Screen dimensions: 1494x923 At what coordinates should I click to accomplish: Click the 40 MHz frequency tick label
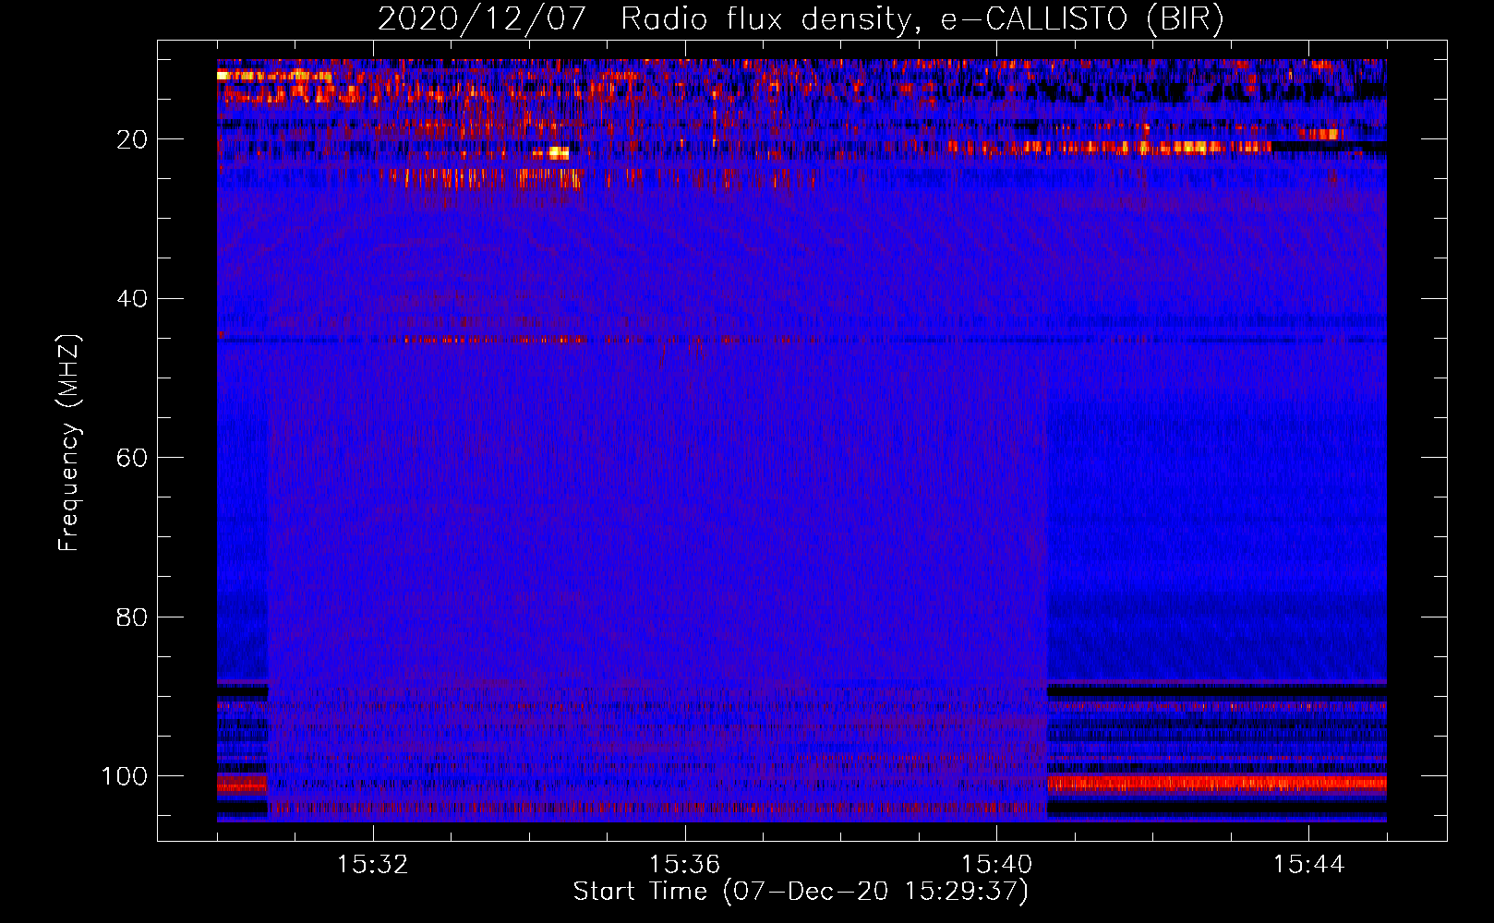[x=132, y=299]
